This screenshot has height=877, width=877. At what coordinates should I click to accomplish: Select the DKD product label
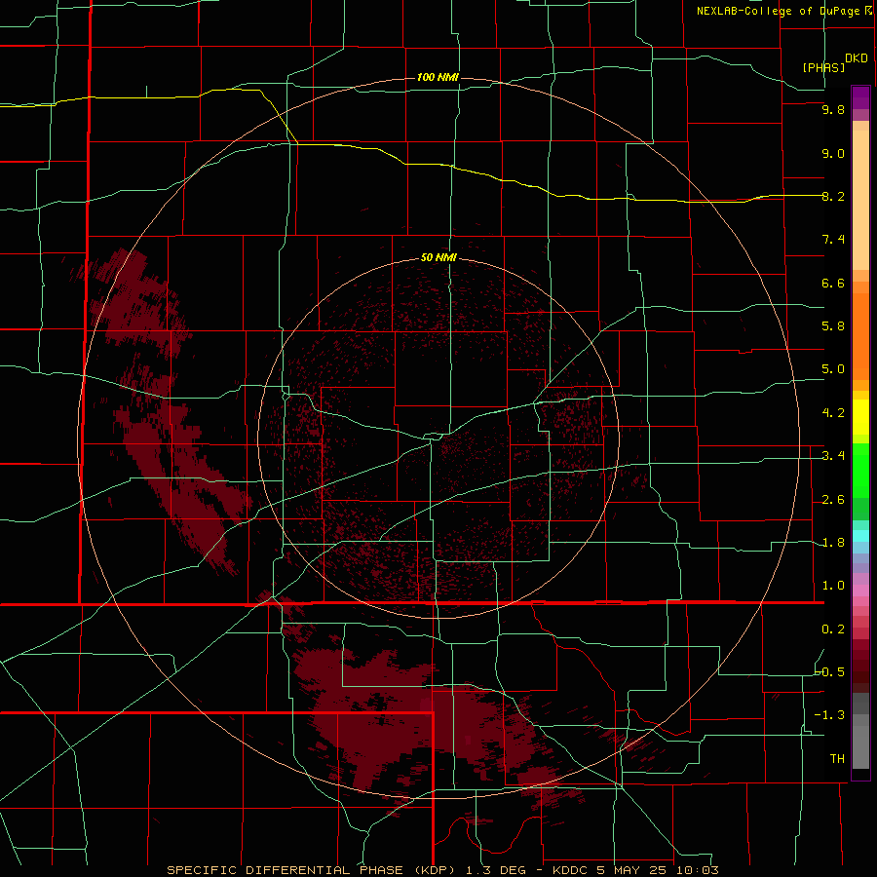coord(857,58)
